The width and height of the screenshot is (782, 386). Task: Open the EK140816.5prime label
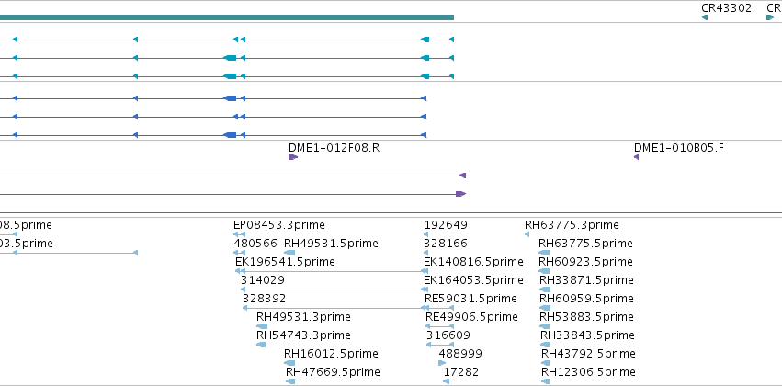pyautogui.click(x=474, y=262)
